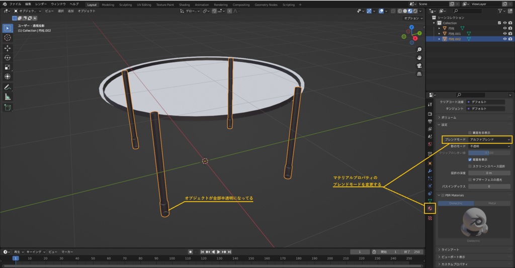The image size is (515, 268).
Task: Click the pan view hand icon
Action: [419, 58]
